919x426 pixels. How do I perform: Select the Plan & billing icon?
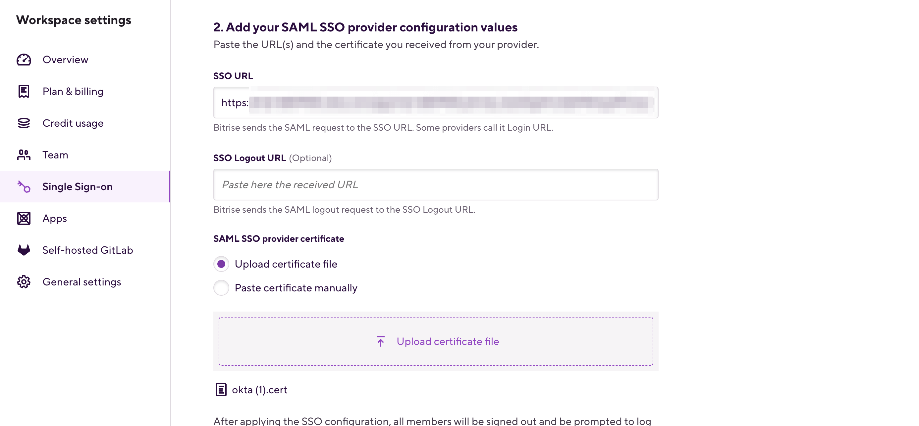(23, 91)
